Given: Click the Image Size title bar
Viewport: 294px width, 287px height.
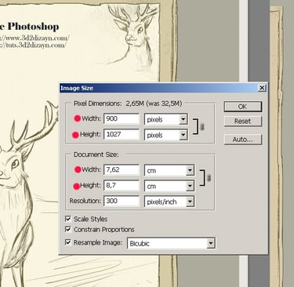Looking at the screenshot, I should click(163, 88).
